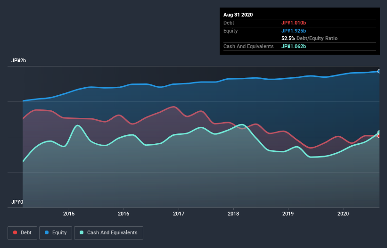Click the teal Cash endpoint marker
This screenshot has width=387, height=248.
(379, 132)
